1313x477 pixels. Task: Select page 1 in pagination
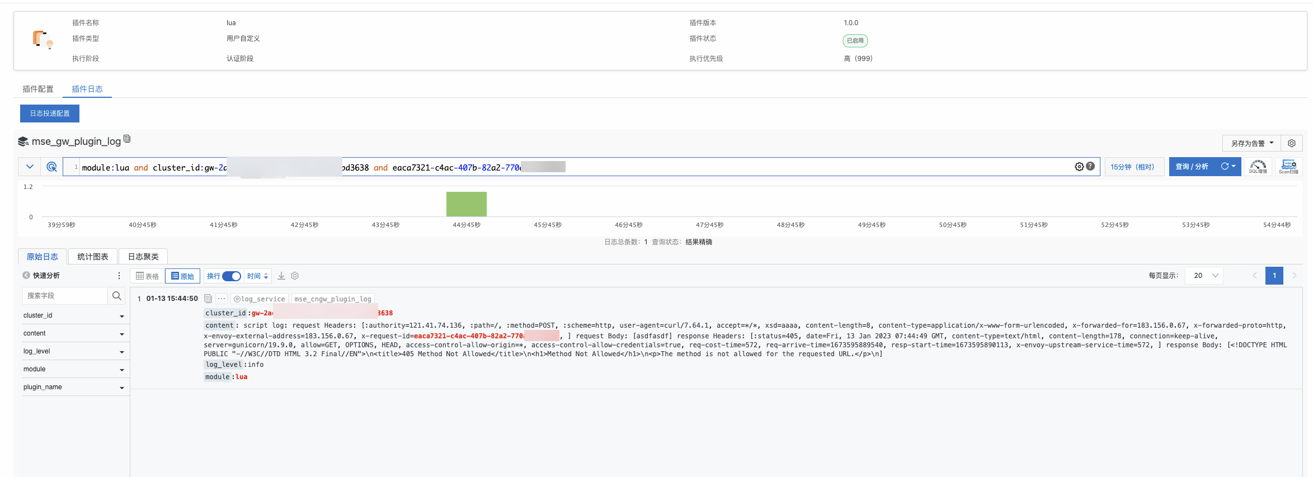[1274, 276]
